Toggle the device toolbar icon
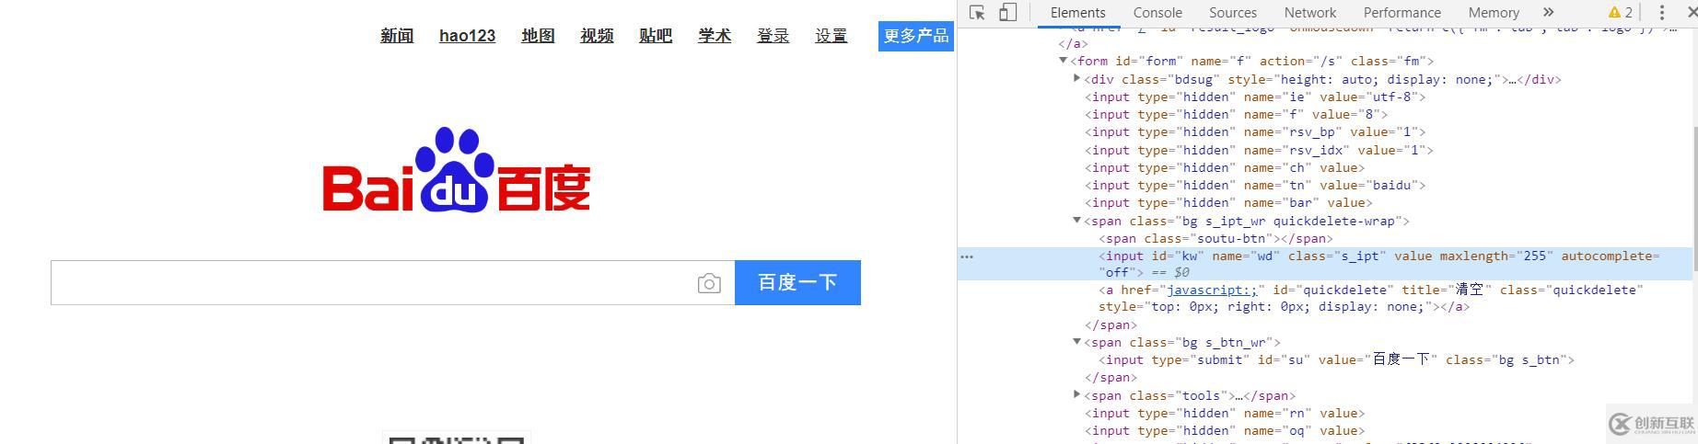Screen dimensions: 1698x444 [x=1008, y=13]
